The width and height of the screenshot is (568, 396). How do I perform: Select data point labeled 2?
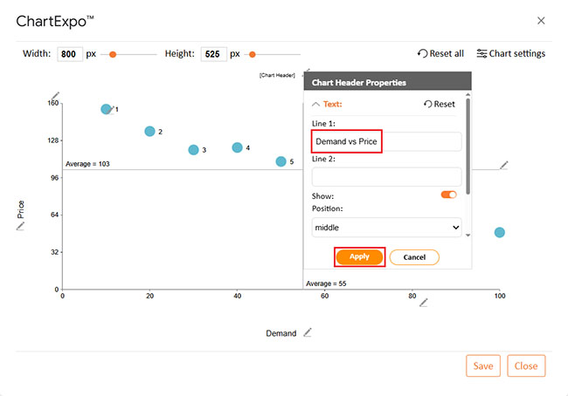pos(149,132)
